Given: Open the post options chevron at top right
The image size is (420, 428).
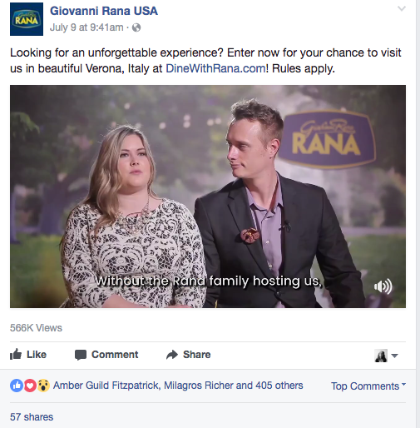Looking at the screenshot, I should pos(402,8).
